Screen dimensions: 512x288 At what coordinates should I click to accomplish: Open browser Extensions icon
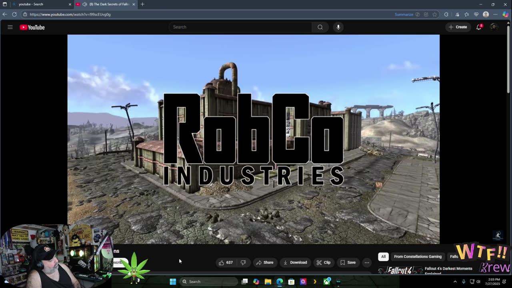pos(446,14)
